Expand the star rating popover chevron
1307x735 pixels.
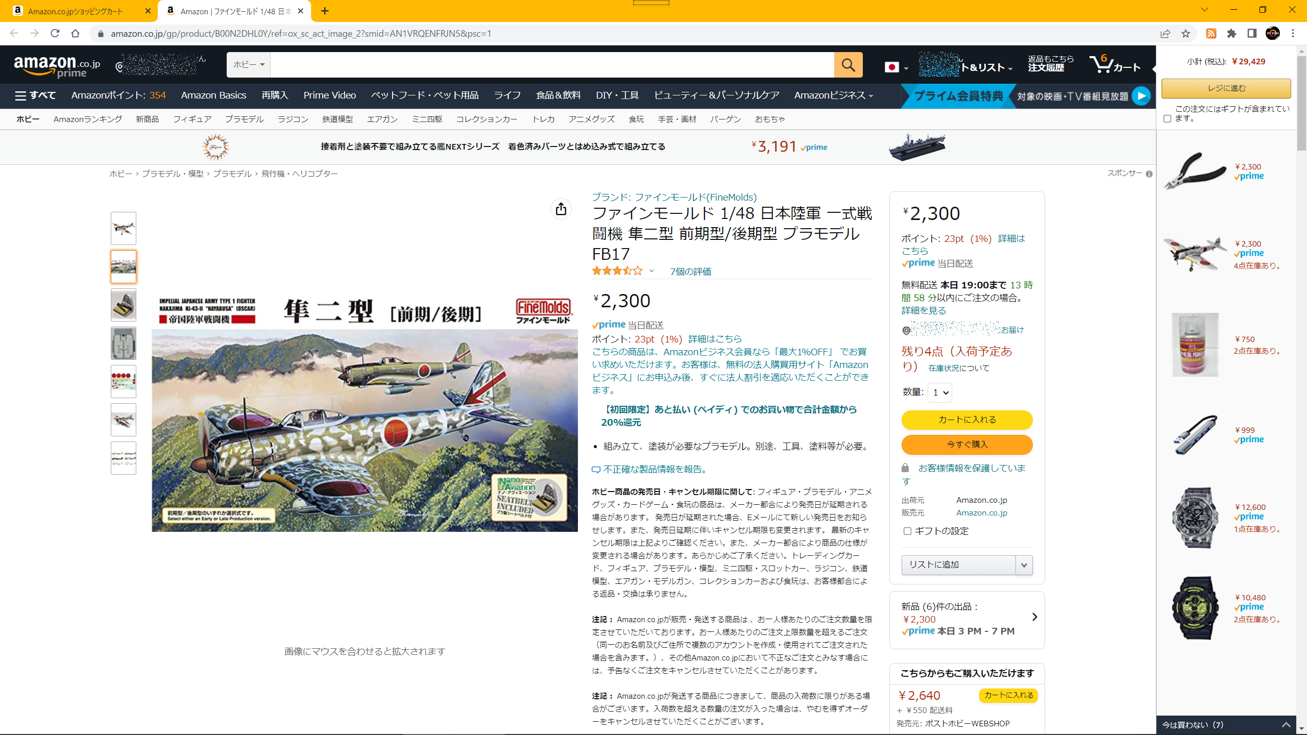[651, 271]
